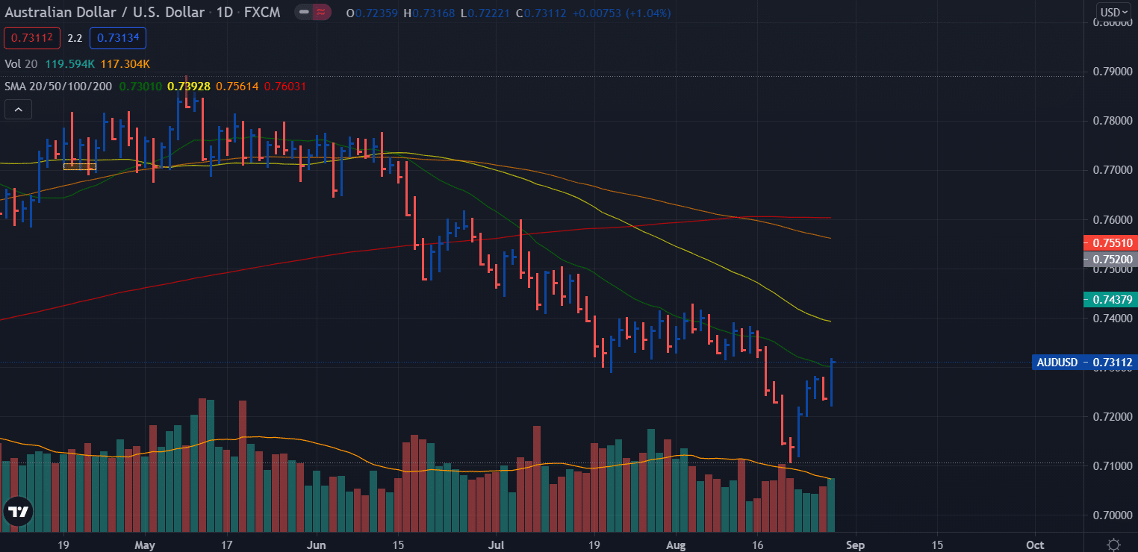Click the low price value 0.72221
This screenshot has width=1138, height=552.
pos(488,13)
